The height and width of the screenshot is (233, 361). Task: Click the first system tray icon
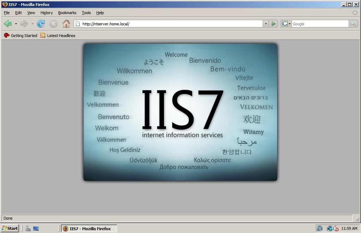pos(319,228)
